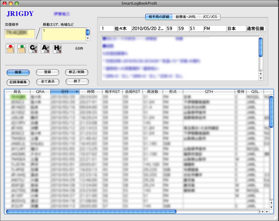The width and height of the screenshot is (279, 221).
Task: Switch to the 総務省・JARL tab
Action: click(186, 17)
